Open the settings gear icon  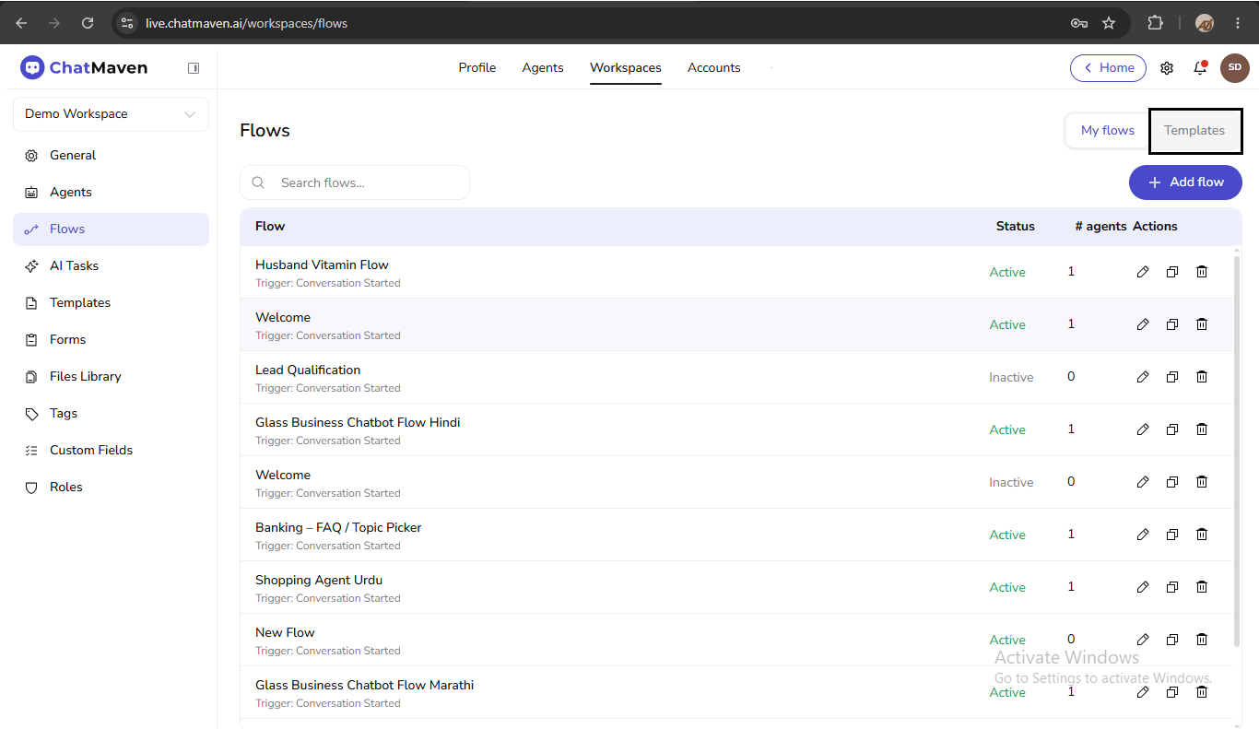(x=1167, y=68)
